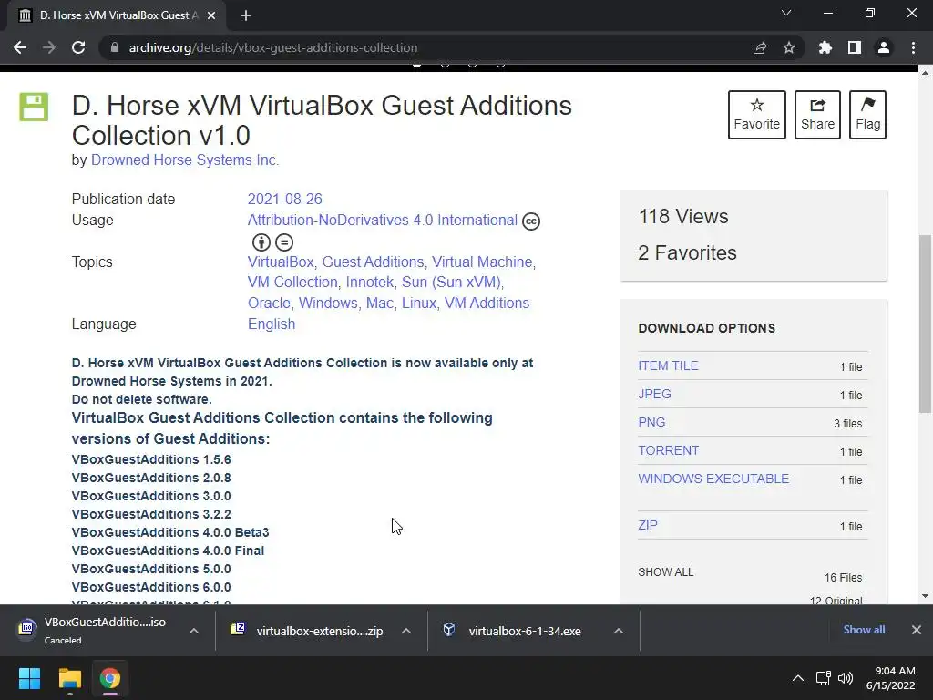This screenshot has width=933, height=700.
Task: Open options chevron for virtualbox-extension zip download
Action: tap(406, 631)
